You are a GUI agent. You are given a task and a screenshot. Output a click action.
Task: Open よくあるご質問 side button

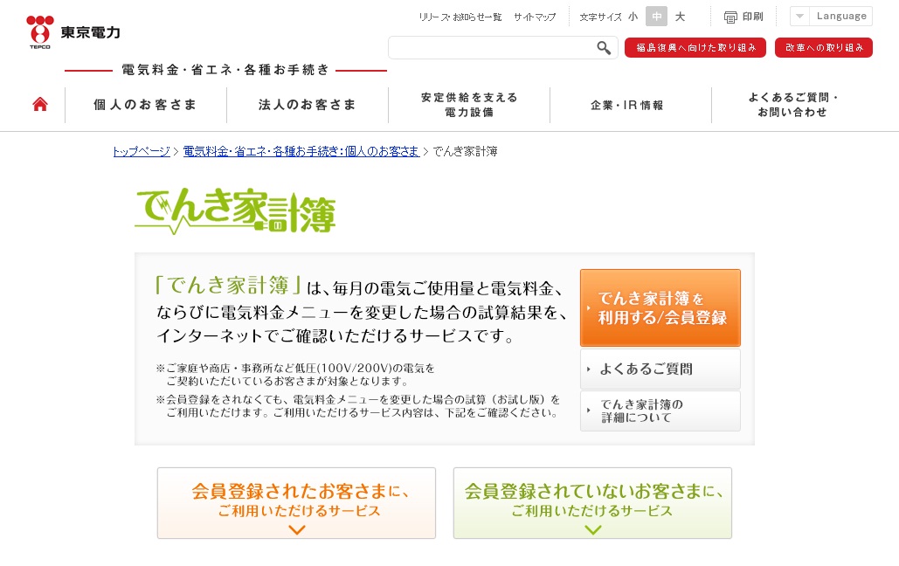(660, 369)
